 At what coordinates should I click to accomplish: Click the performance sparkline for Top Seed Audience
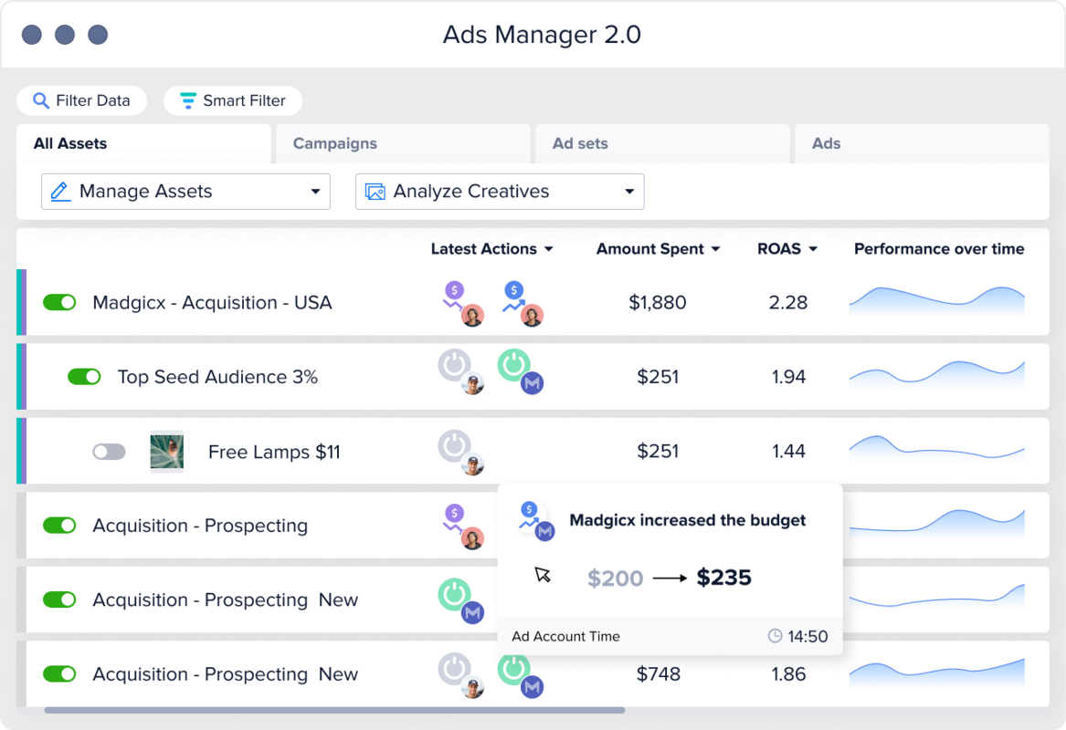936,377
